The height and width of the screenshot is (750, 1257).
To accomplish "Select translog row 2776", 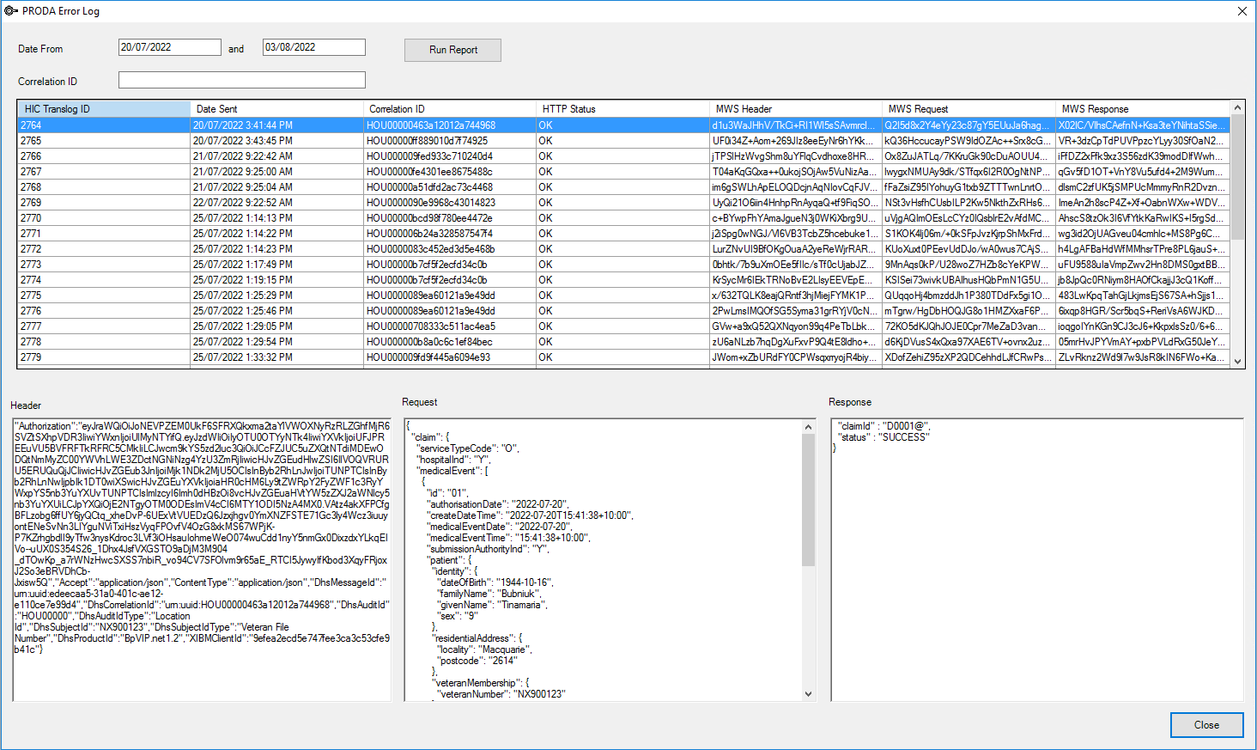I will [623, 311].
